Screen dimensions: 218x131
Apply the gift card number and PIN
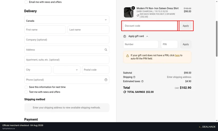coord(186,44)
